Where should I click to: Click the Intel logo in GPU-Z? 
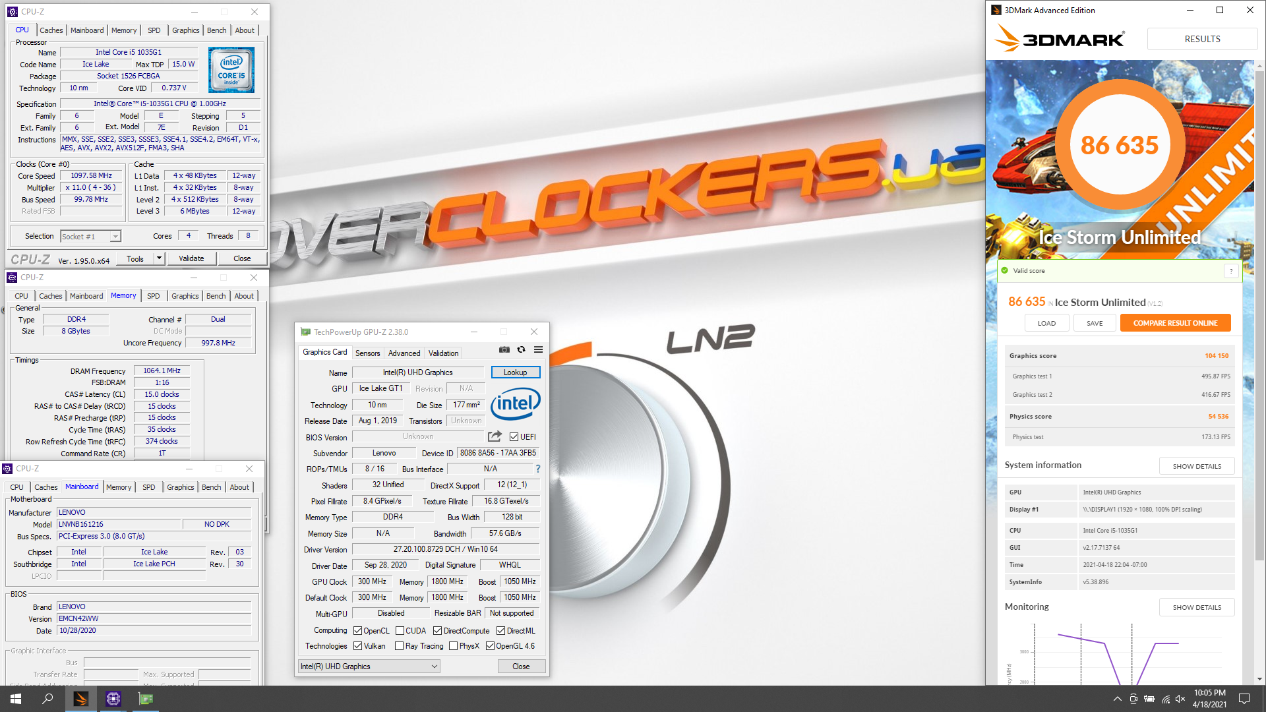[x=516, y=403]
